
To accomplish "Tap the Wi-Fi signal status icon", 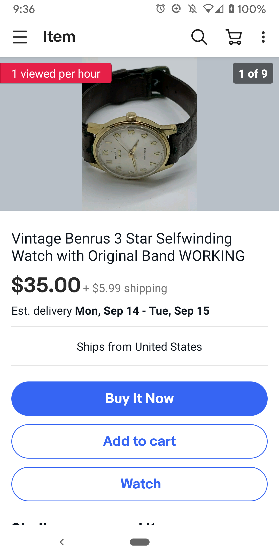I will (x=208, y=9).
